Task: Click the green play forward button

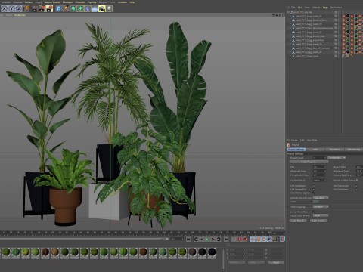Action: point(207,240)
